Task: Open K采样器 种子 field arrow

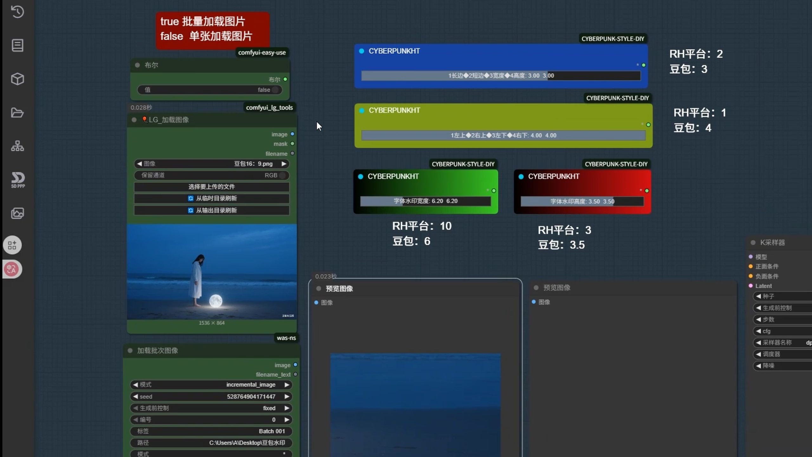Action: click(758, 296)
